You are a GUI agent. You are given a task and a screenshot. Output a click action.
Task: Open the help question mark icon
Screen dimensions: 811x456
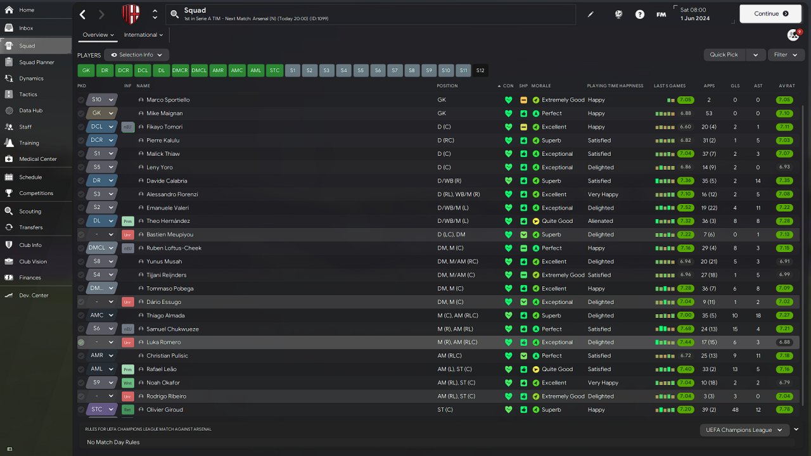[640, 14]
